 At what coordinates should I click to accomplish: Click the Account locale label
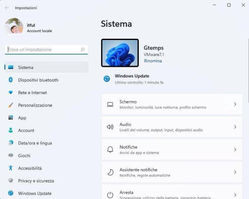[x=39, y=31]
